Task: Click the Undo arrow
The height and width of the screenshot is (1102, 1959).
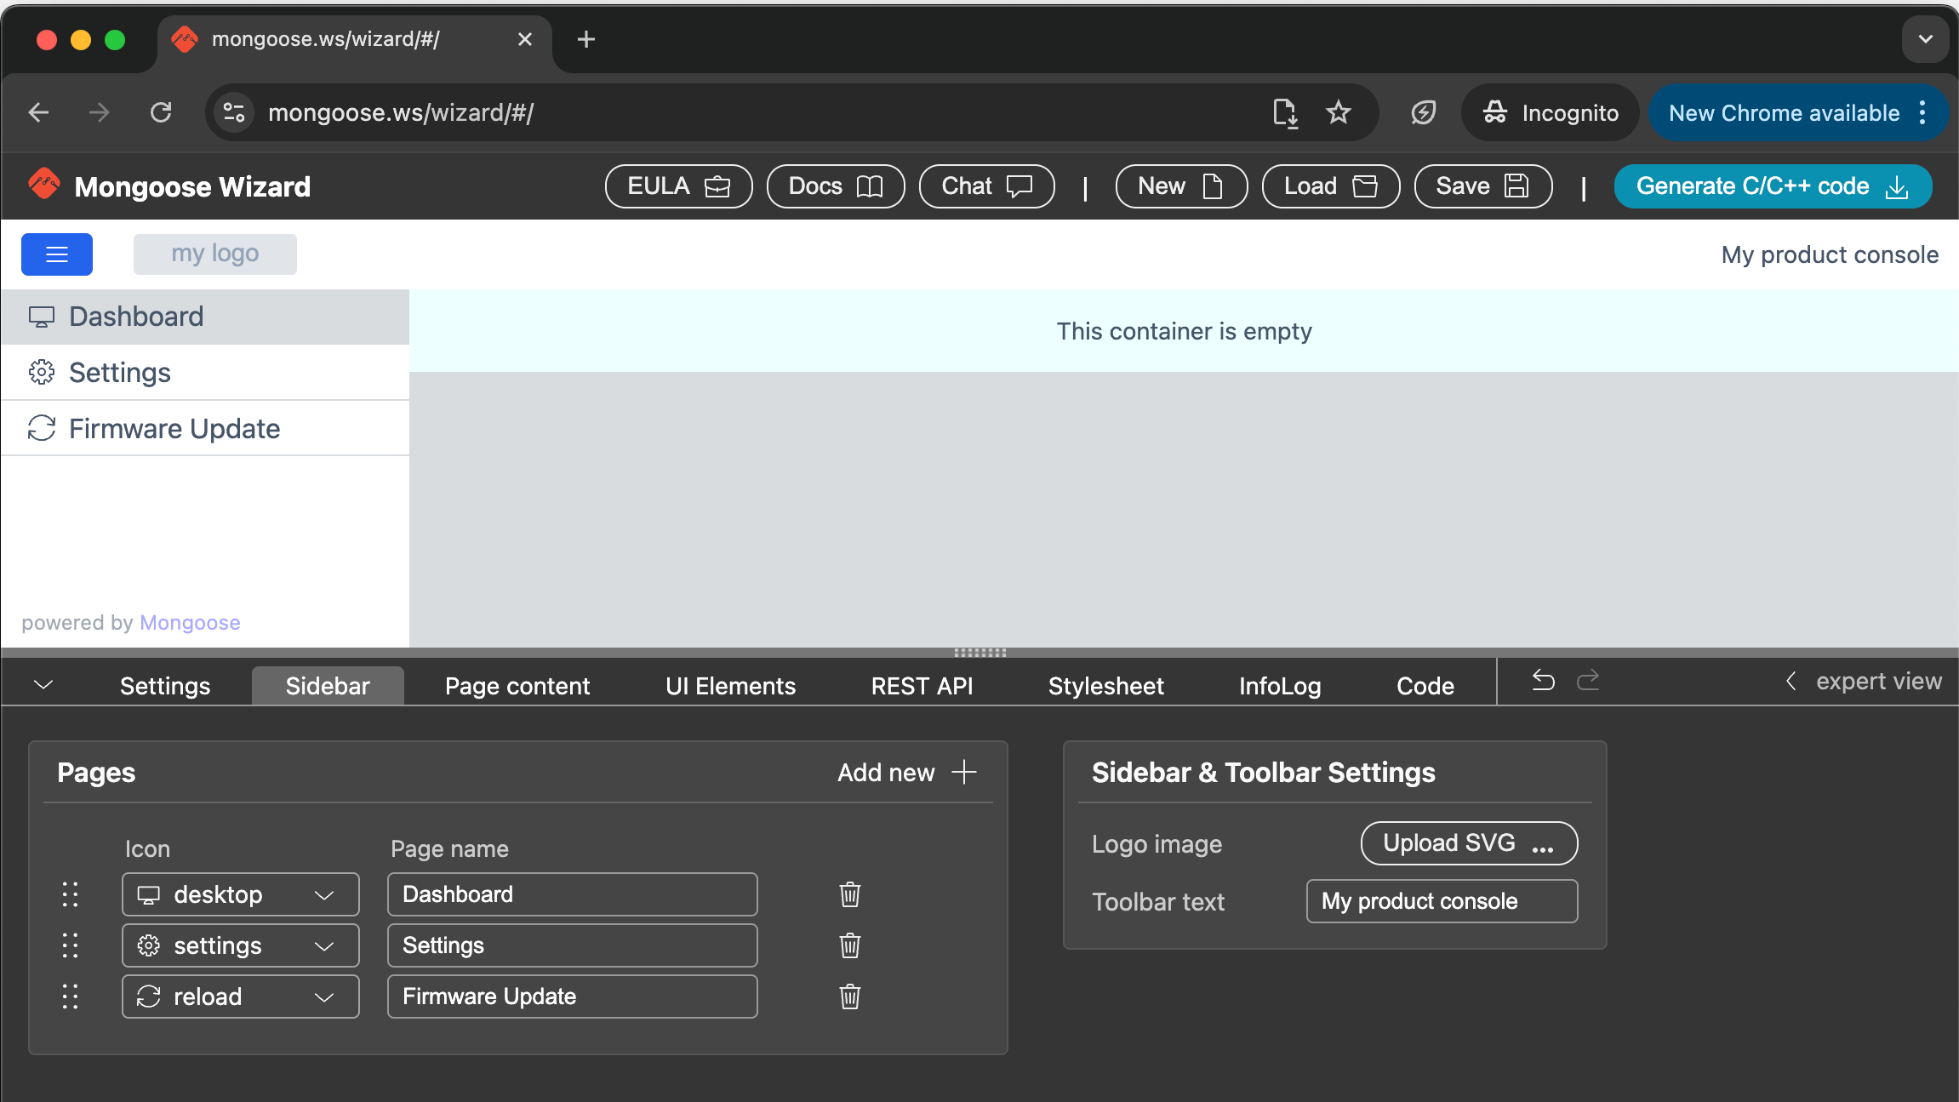Action: coord(1543,681)
